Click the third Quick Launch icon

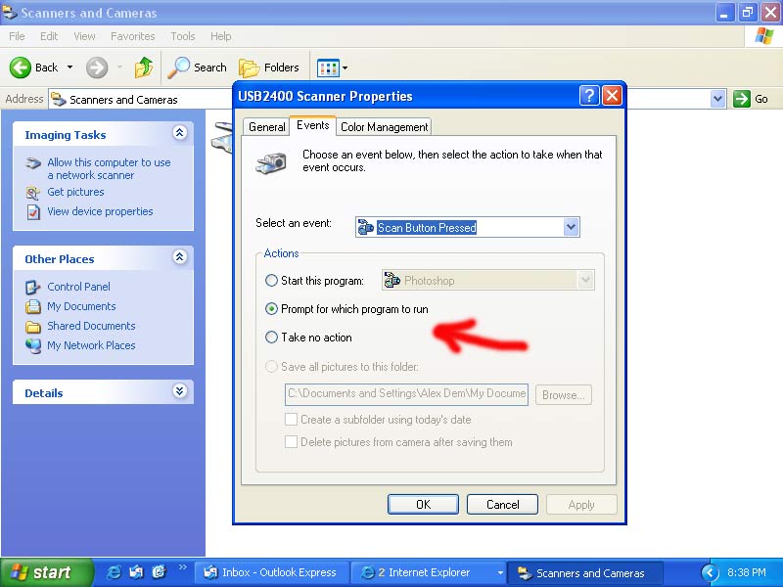pos(159,572)
